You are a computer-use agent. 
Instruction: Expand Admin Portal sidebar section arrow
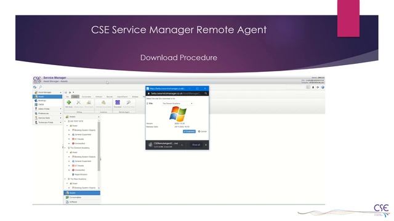tap(60, 109)
